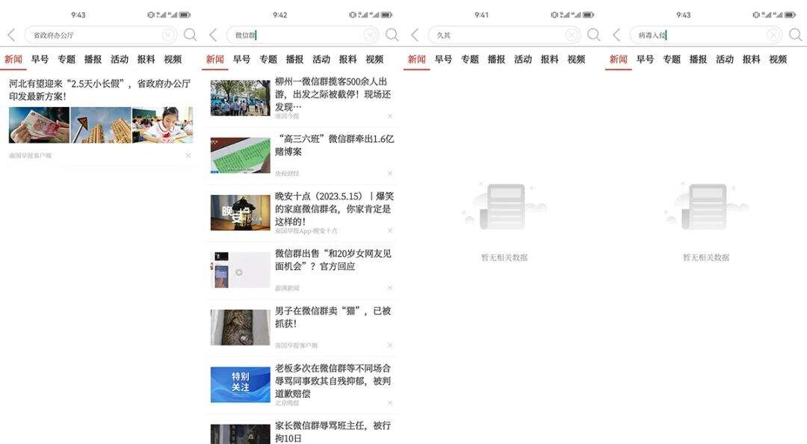Dismiss the 河北有望迎来2.5天小长假 article
The height and width of the screenshot is (444, 807).
(188, 155)
